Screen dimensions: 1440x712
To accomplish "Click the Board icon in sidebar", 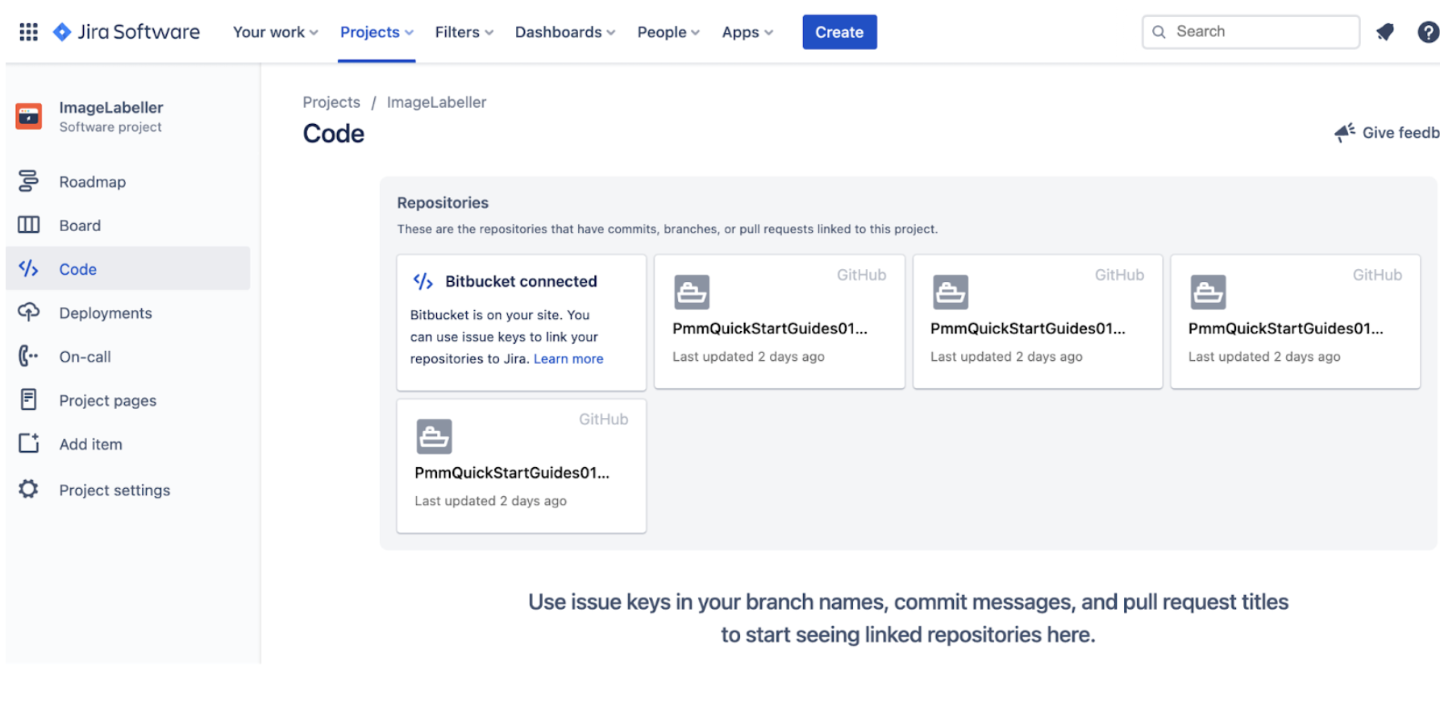I will [28, 225].
